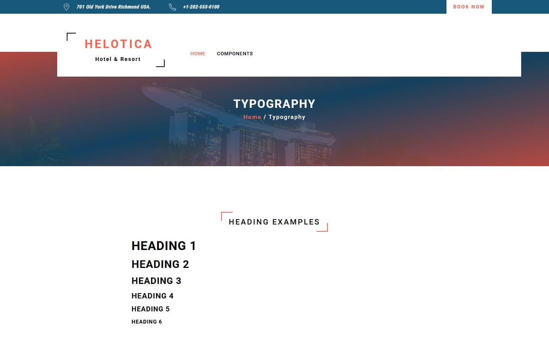The width and height of the screenshot is (549, 343).
Task: Open the Components menu item
Action: click(x=235, y=54)
